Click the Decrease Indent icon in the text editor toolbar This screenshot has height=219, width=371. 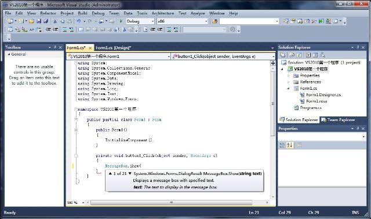tap(48, 30)
